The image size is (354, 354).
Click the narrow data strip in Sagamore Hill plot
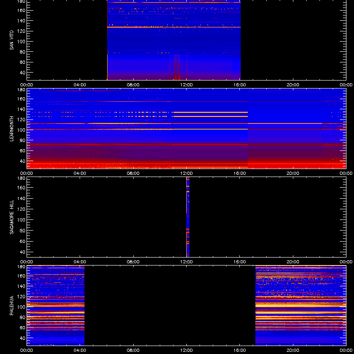(x=188, y=217)
